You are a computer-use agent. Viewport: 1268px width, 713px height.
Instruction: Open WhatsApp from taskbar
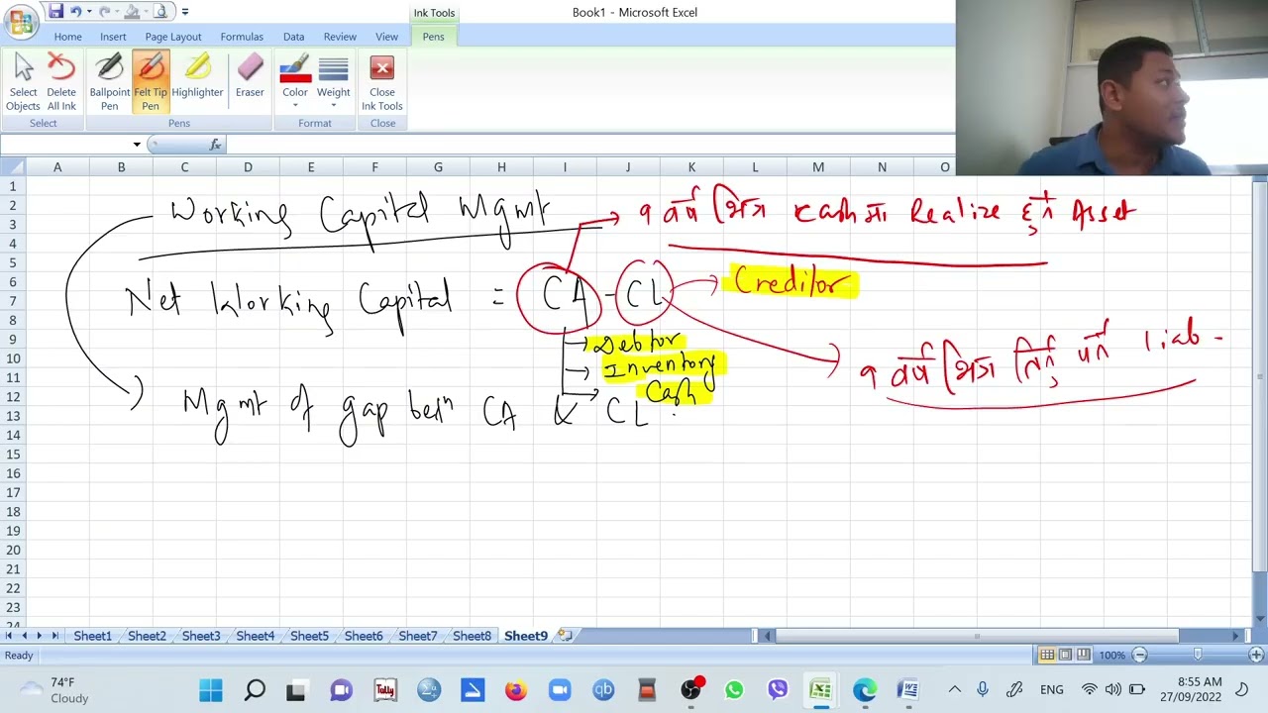(x=734, y=690)
